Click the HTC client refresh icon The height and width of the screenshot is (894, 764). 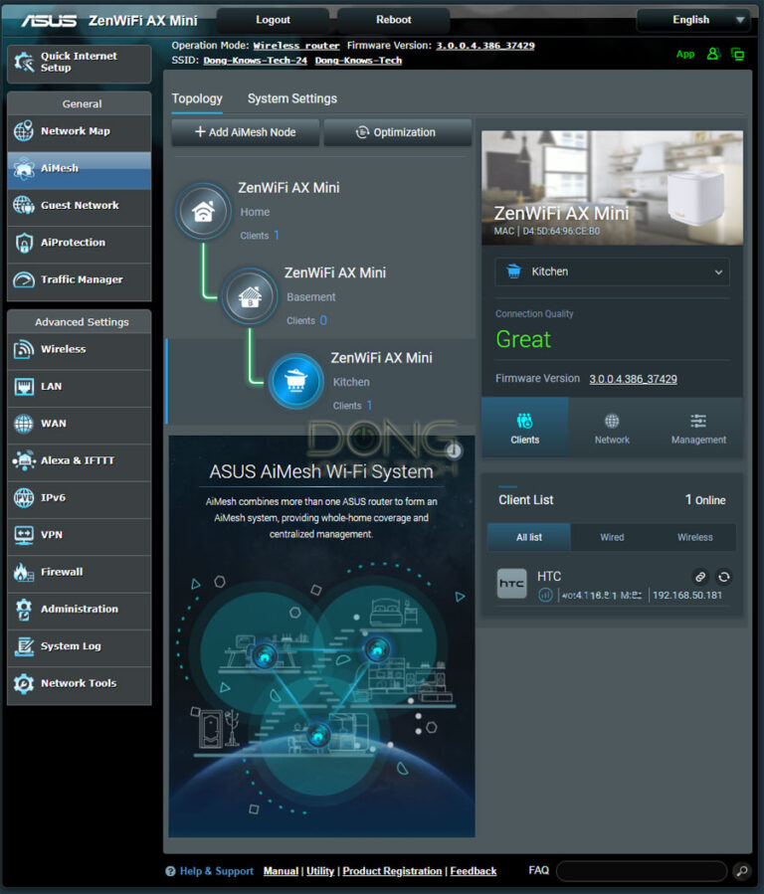[x=723, y=577]
